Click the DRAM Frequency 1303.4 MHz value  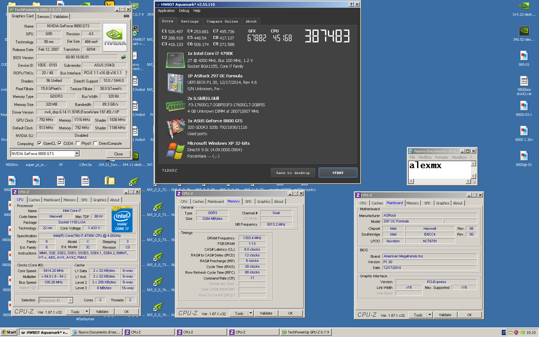252,238
